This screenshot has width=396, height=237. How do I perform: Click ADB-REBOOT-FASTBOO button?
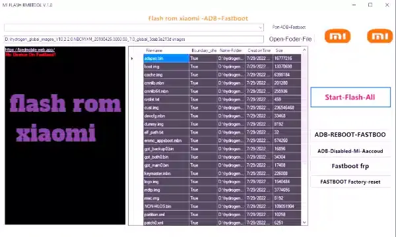point(350,135)
